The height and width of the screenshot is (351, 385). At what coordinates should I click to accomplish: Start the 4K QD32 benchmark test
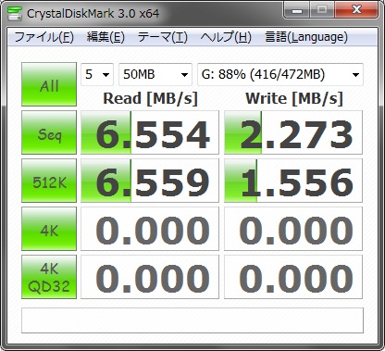(x=49, y=277)
